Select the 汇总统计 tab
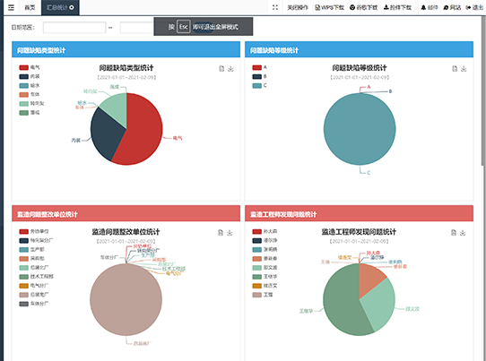Viewport: 486px width, 361px height. pos(57,7)
